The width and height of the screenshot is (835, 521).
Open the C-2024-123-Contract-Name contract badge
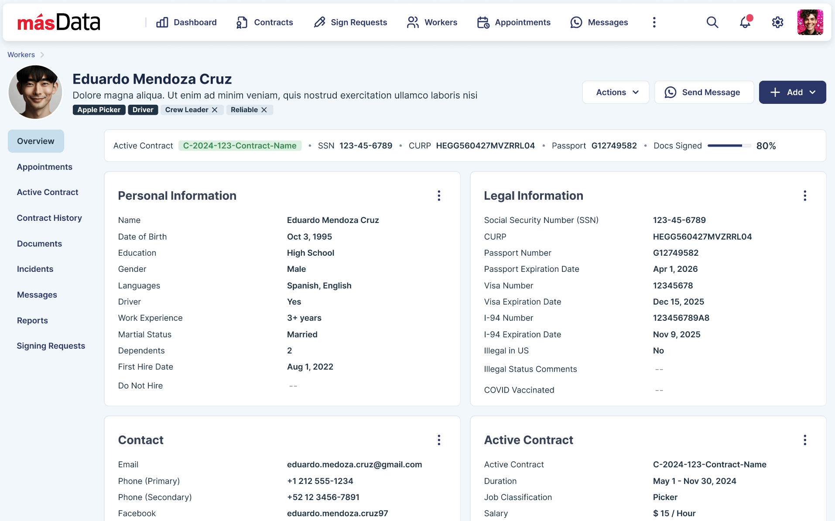coord(240,146)
